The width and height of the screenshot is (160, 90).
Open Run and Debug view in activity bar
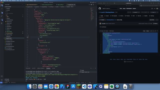[2, 16]
